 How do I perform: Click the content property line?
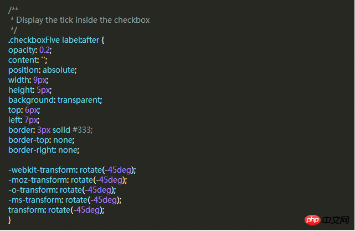pyautogui.click(x=28, y=60)
